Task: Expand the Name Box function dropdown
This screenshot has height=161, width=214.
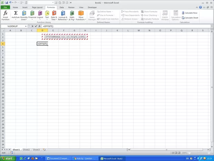Action: click(x=26, y=26)
